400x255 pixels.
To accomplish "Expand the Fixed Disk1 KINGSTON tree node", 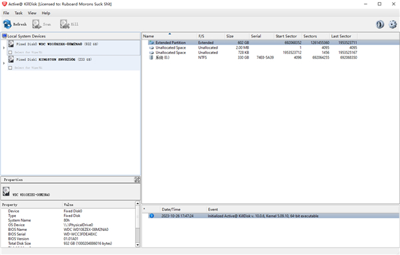I will click(4, 63).
